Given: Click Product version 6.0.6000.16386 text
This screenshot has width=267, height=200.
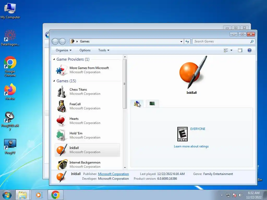Looking at the screenshot, I should pos(167,179).
